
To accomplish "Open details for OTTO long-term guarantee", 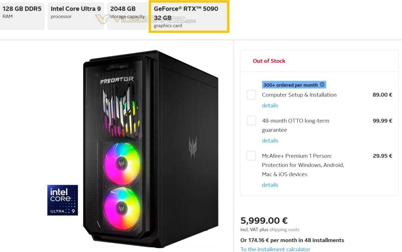I will (x=270, y=141).
